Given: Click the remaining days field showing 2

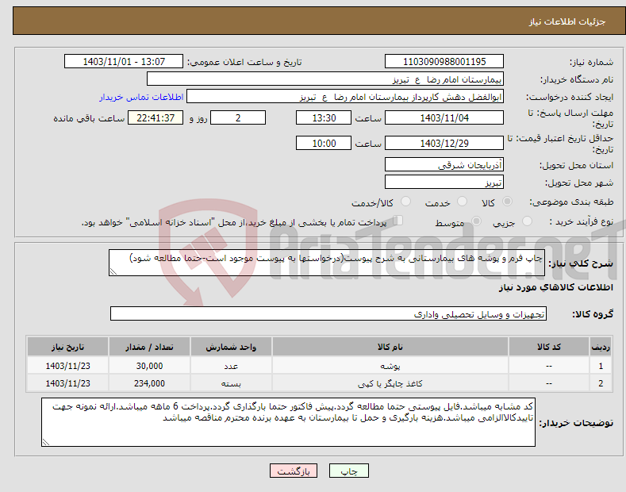Looking at the screenshot, I should tap(238, 117).
